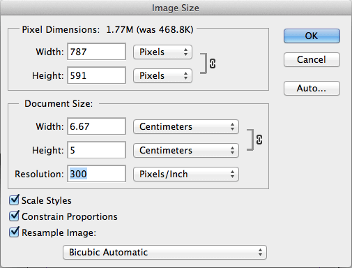Click the pixel Height field showing 591
352x268 pixels.
point(96,75)
